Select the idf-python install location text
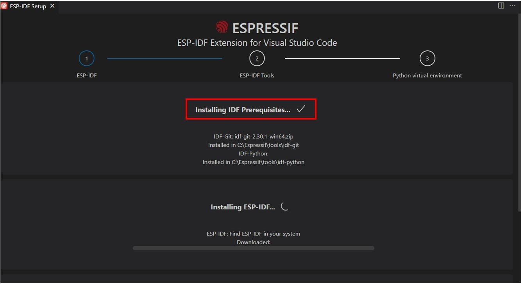 click(253, 162)
